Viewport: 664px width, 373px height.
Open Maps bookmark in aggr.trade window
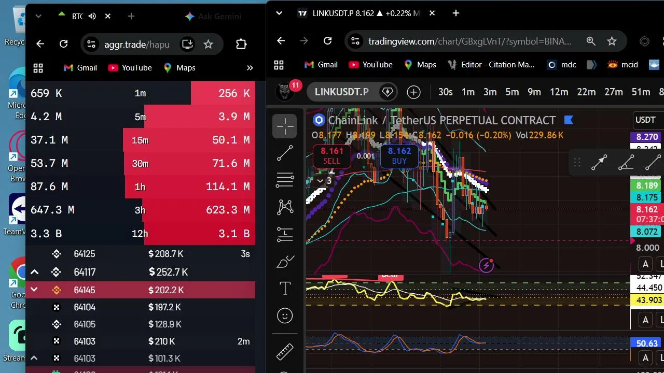tap(179, 68)
